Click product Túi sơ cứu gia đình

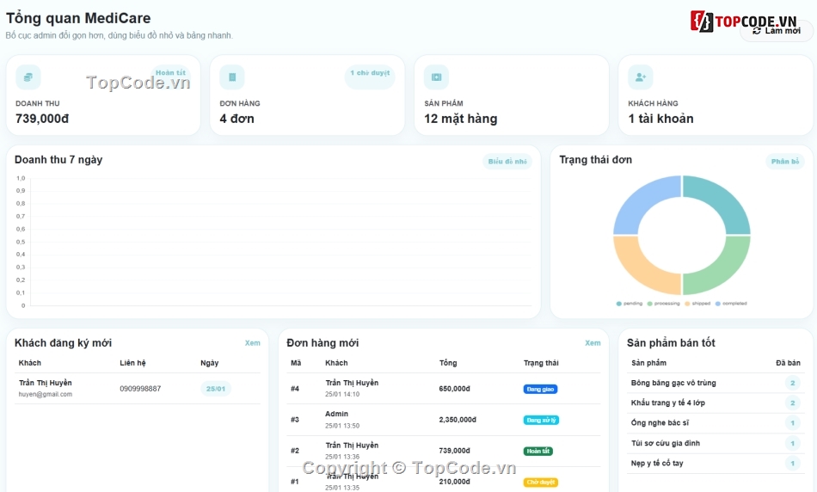click(666, 444)
